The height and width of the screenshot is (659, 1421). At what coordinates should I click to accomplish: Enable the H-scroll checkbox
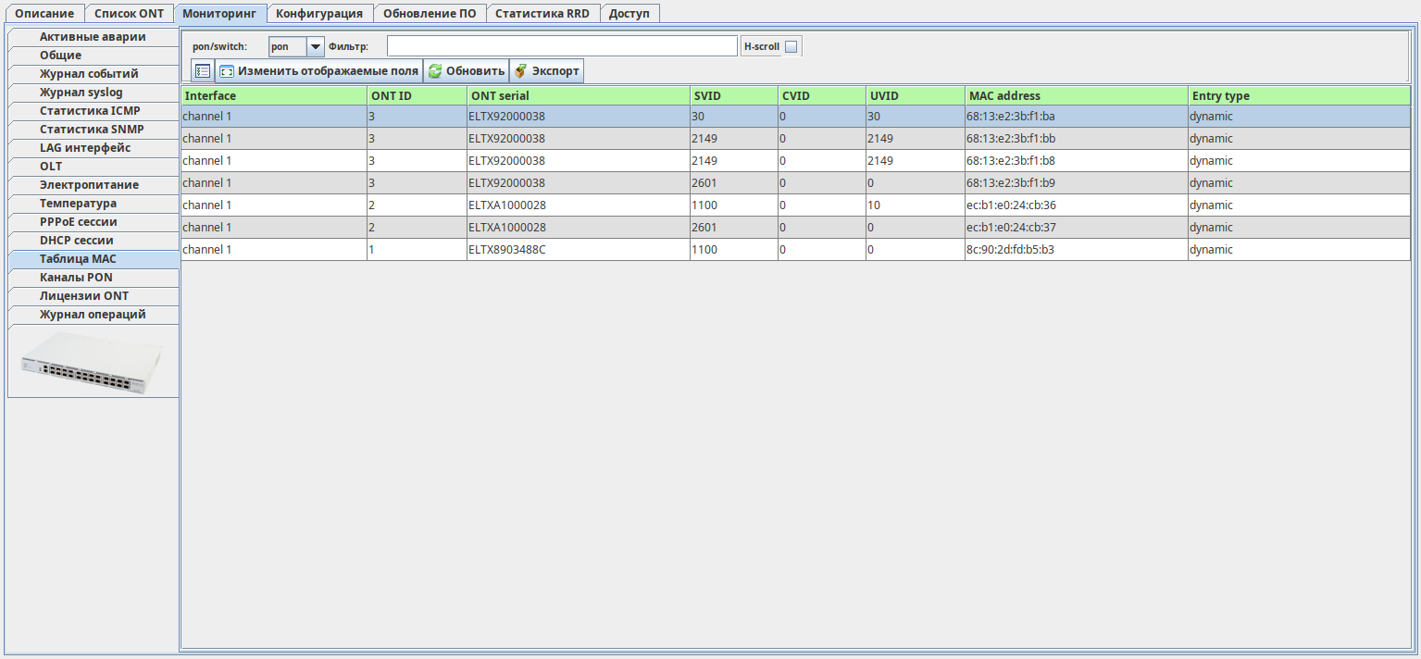click(x=791, y=46)
